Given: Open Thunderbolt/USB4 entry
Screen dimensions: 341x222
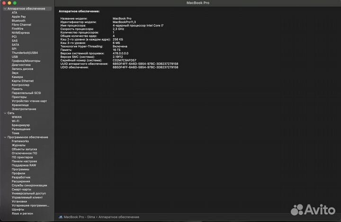Looking at the screenshot, I should point(25,53).
